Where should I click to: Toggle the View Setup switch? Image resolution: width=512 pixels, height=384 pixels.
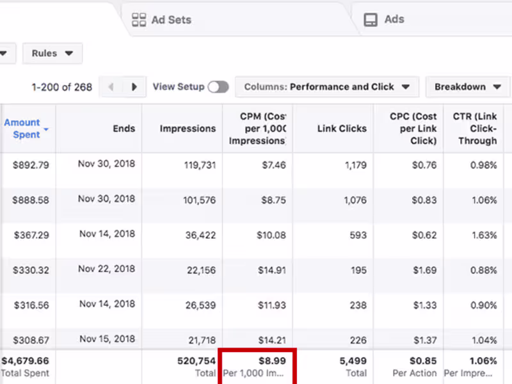218,87
